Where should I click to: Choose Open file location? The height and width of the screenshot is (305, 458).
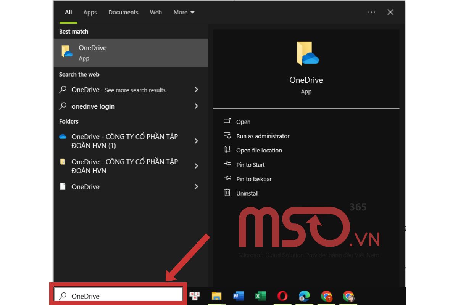[x=259, y=150]
